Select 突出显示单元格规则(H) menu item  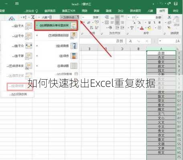tap(56, 25)
